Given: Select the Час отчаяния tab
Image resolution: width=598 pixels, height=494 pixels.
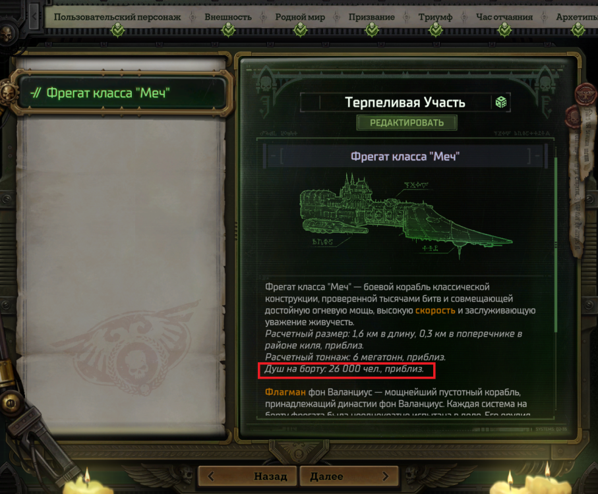Looking at the screenshot, I should click(504, 16).
